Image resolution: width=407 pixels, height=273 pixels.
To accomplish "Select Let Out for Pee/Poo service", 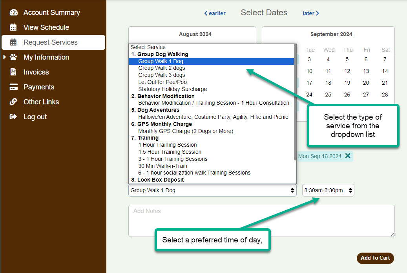I will (x=162, y=82).
